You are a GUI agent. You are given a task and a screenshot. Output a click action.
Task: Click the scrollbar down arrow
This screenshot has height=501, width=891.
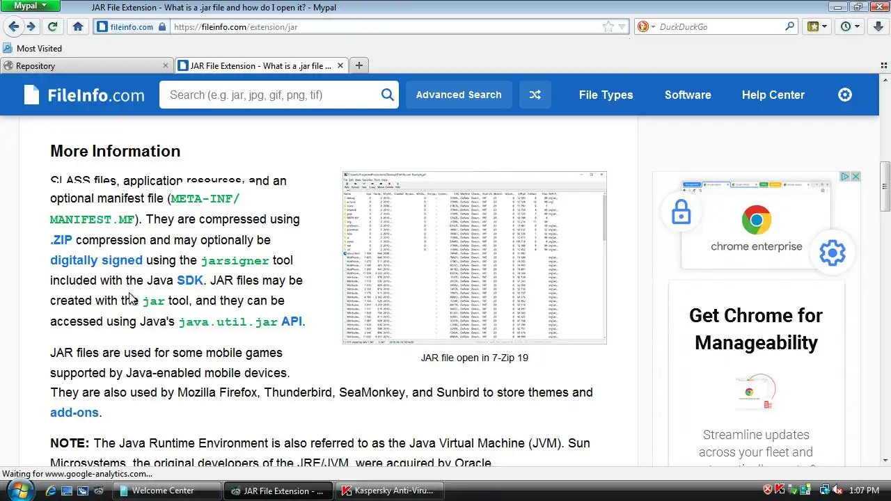[x=885, y=461]
